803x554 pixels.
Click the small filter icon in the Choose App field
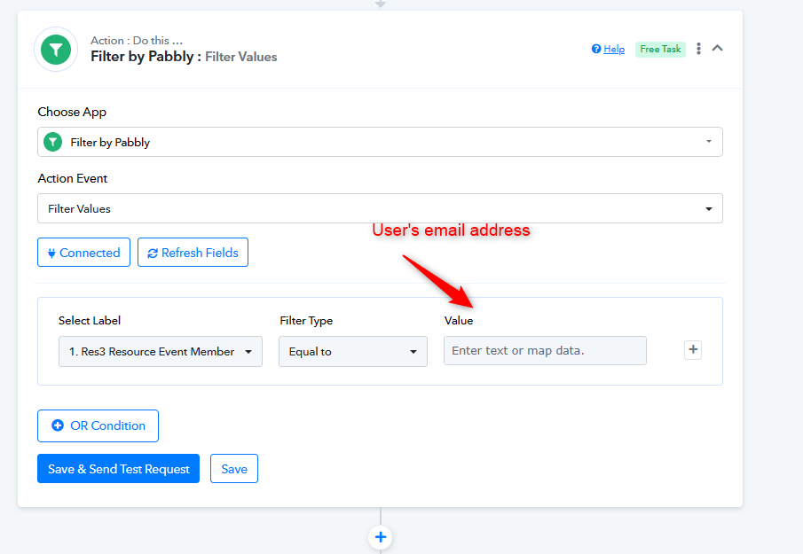[x=52, y=142]
